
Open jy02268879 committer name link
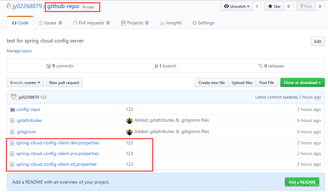29,97
